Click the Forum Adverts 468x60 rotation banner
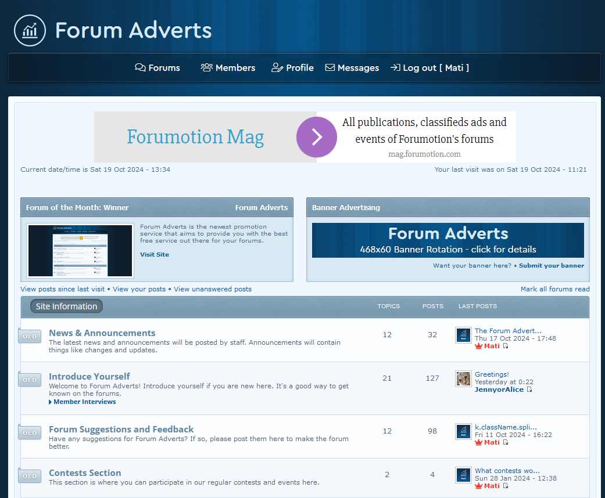The image size is (605, 498). click(x=448, y=240)
